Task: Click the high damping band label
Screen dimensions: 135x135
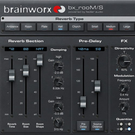Action: (59, 57)
